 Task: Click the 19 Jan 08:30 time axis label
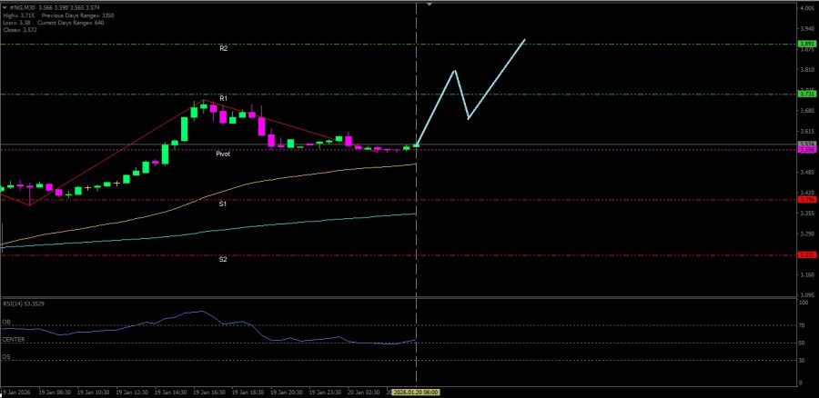(x=55, y=392)
